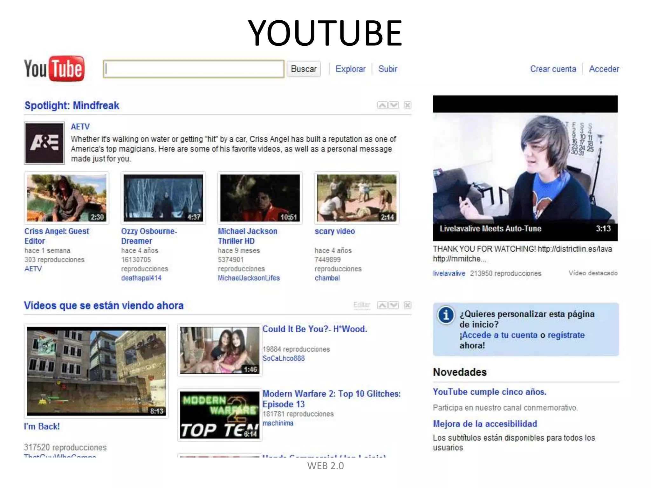Click Crear cuenta link
This screenshot has width=651, height=488.
(x=553, y=69)
